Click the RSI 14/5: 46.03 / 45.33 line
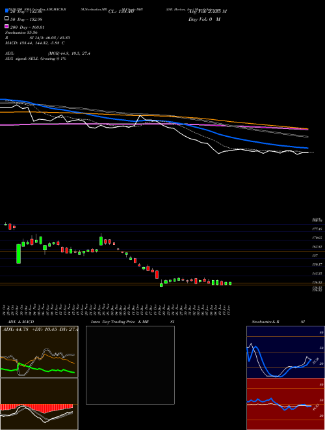The width and height of the screenshot is (325, 430). [38, 38]
